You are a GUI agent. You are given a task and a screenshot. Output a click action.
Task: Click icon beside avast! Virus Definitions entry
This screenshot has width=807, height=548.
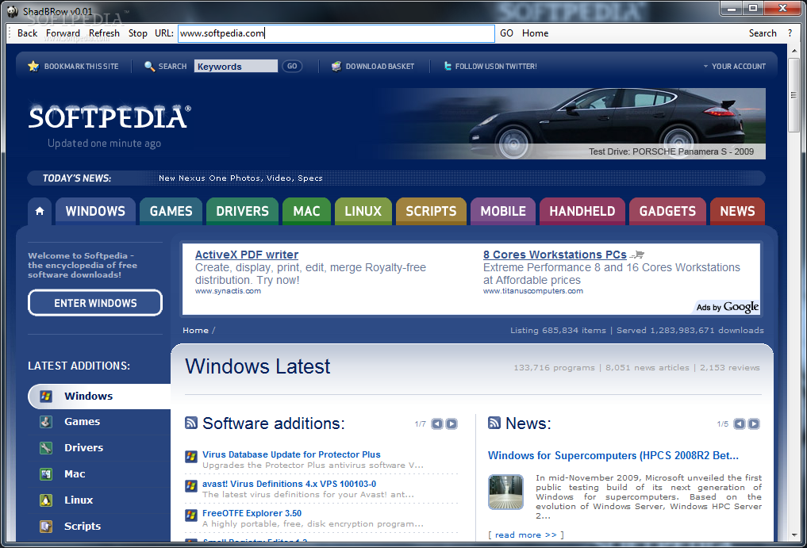[x=191, y=485]
